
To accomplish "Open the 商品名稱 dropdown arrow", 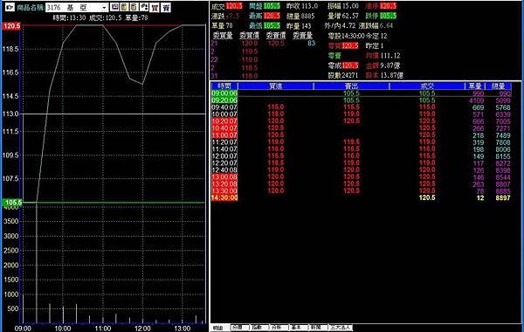I will (104, 7).
